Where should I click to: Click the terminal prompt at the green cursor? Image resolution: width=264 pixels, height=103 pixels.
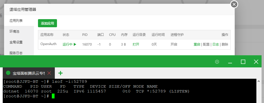pyautogui.click(x=53, y=96)
